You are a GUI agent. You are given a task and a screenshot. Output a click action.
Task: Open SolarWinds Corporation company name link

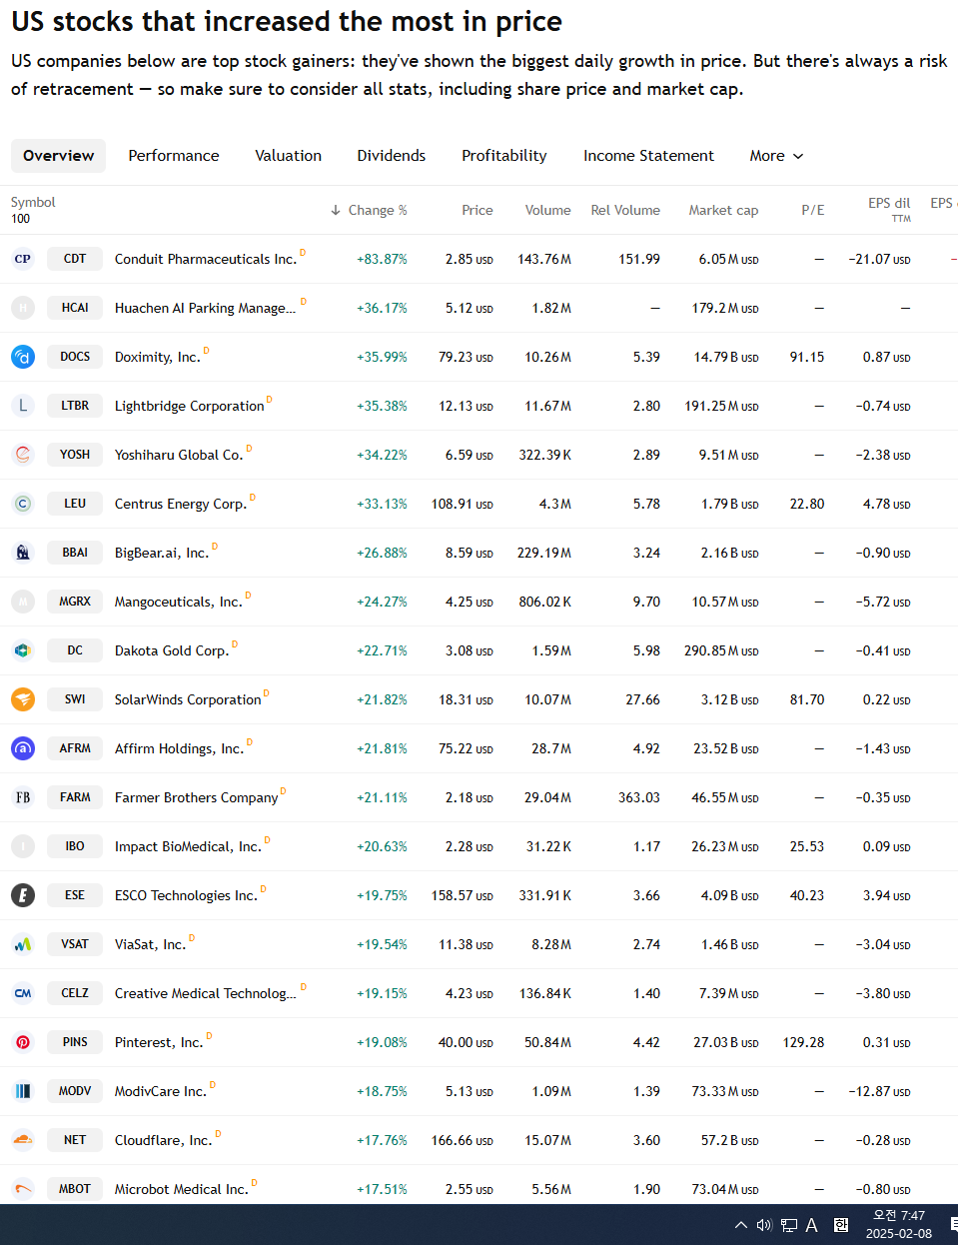[188, 699]
